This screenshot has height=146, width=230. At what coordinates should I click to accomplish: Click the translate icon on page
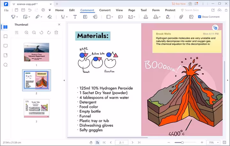(215, 28)
